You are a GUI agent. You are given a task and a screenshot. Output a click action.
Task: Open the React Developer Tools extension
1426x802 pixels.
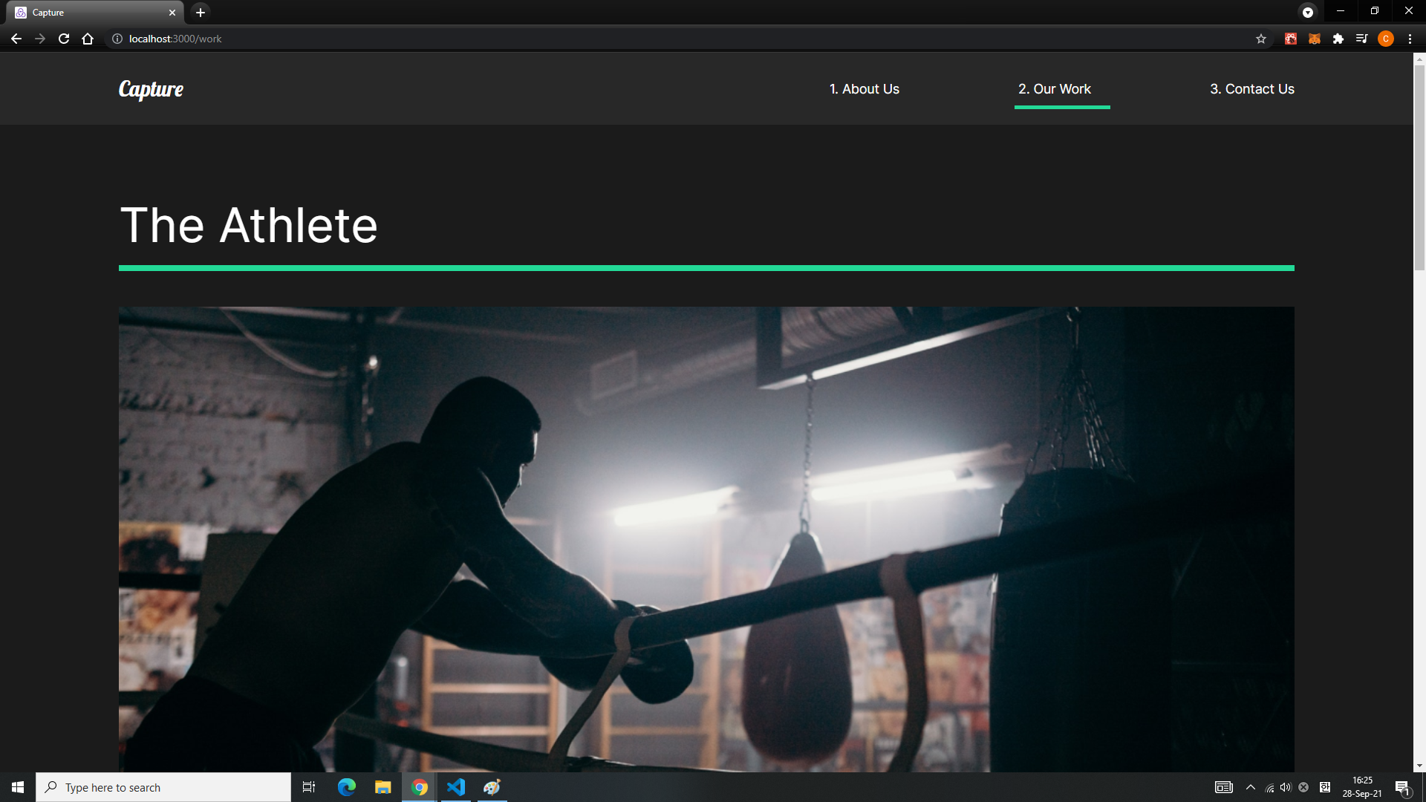pos(1291,39)
